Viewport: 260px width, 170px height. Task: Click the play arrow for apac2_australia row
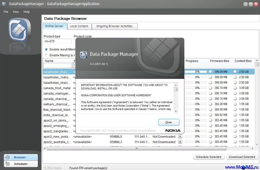click(180, 142)
